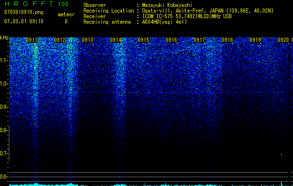Click the Receiving antenna label
This screenshot has height=186, width=293.
coord(107,22)
